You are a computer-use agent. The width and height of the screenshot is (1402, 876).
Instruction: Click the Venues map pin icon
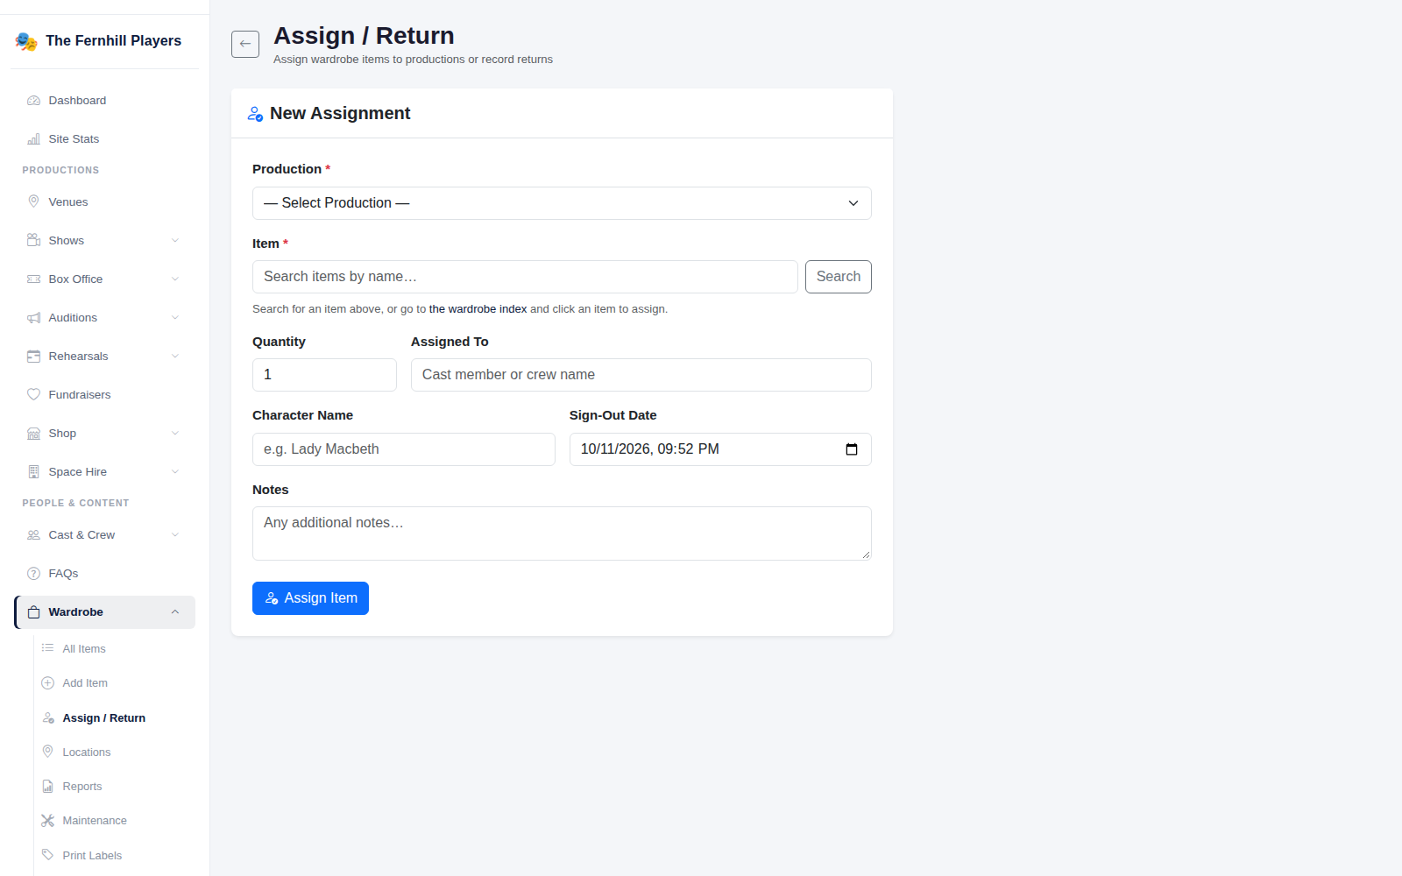pos(33,201)
